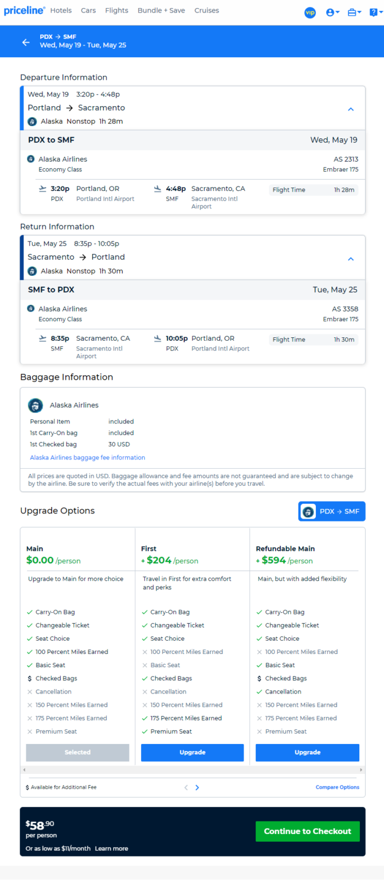Click the Main $0.00 /person price

coord(53,561)
